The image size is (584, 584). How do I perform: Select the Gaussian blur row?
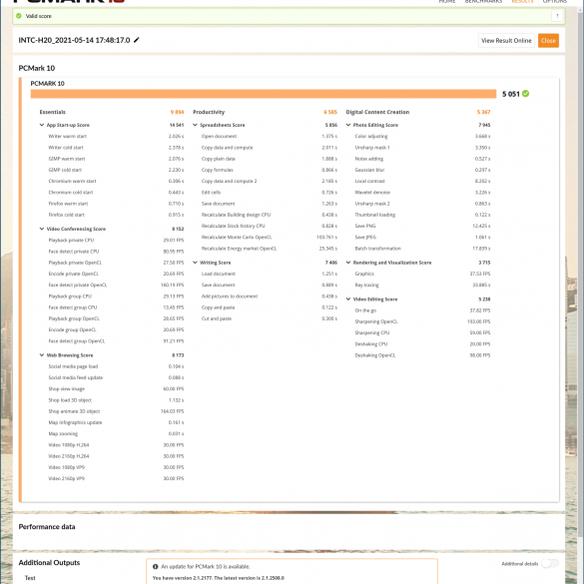(422, 170)
